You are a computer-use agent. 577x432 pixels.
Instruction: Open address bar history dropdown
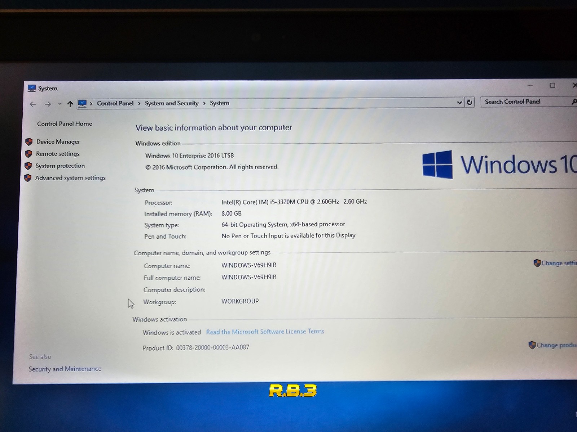click(459, 103)
